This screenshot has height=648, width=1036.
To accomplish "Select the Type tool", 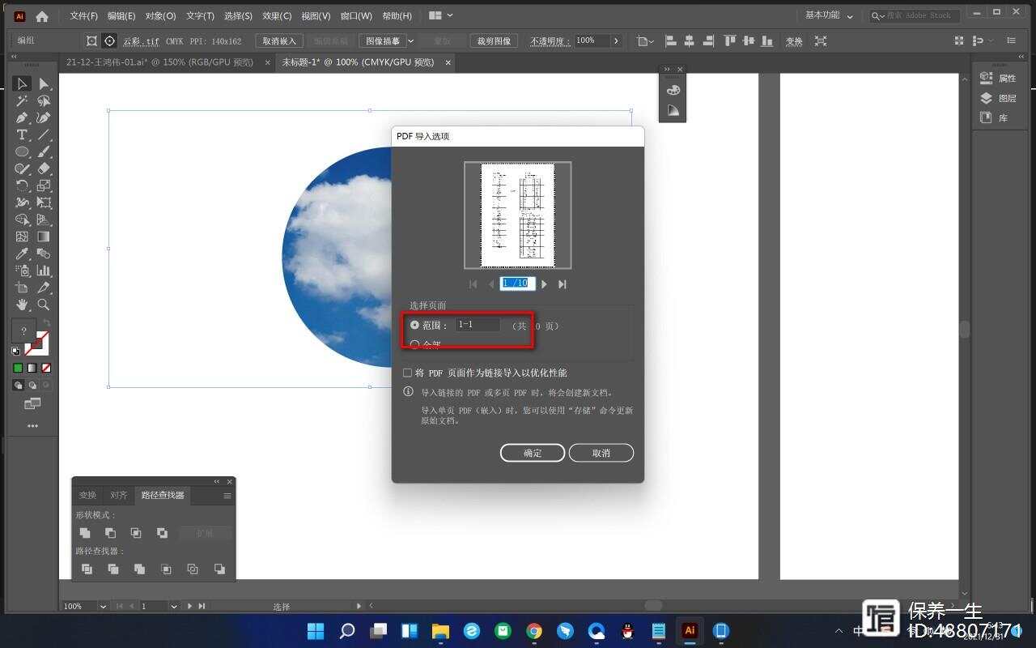I will (x=22, y=134).
